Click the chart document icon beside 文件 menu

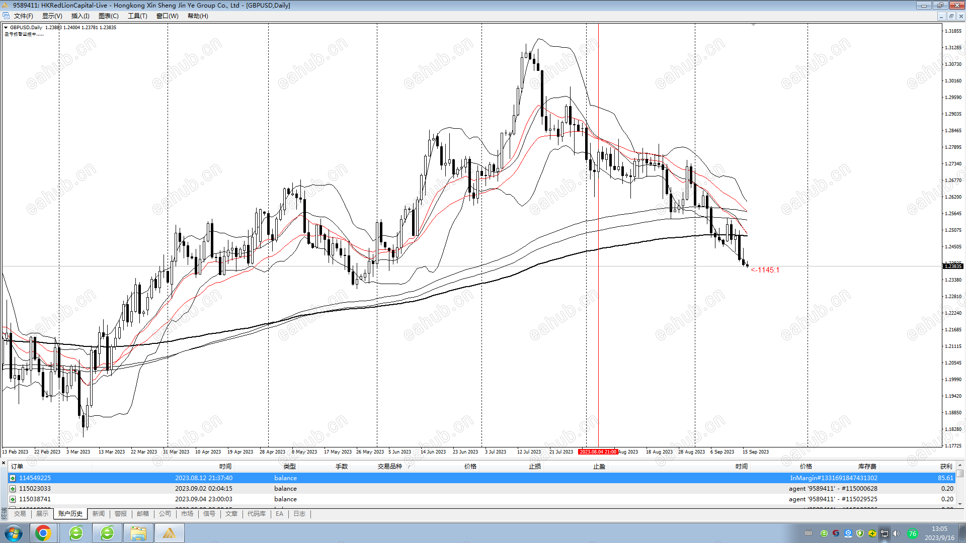6,16
